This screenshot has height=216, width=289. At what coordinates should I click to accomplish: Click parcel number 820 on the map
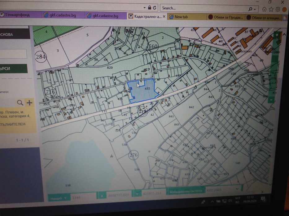coord(110,68)
